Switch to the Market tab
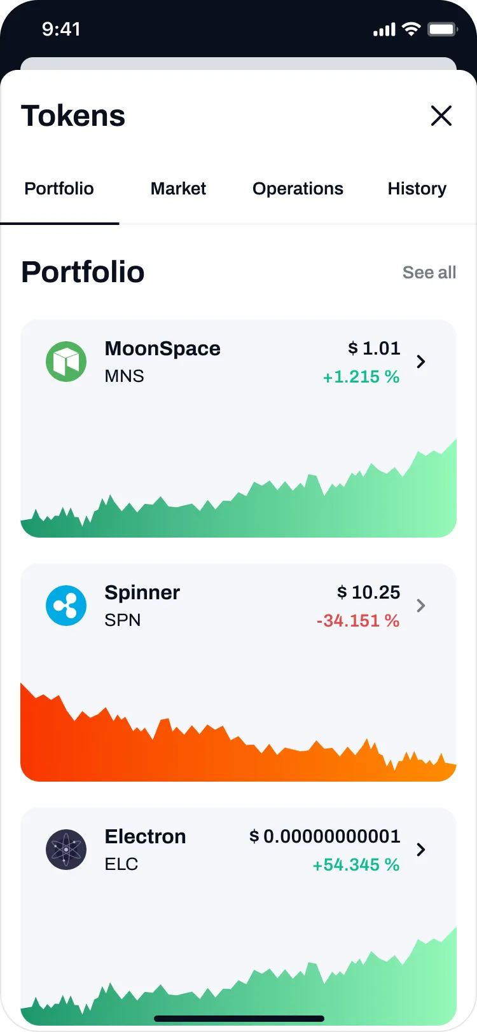Screen dimensions: 477x1032 (178, 189)
